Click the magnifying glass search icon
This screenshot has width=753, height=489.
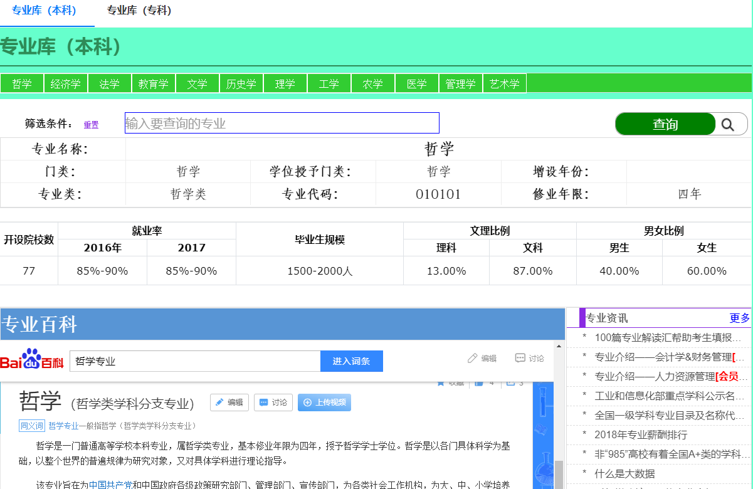(727, 124)
